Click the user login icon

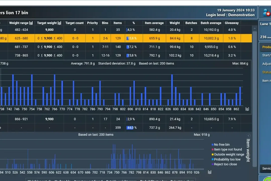click(x=266, y=12)
